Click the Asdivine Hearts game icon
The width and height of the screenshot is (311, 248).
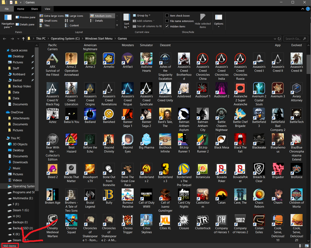tap(147, 59)
